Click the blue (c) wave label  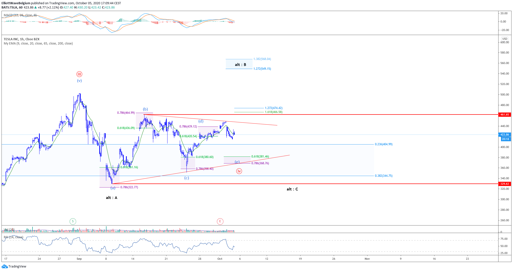click(x=186, y=178)
